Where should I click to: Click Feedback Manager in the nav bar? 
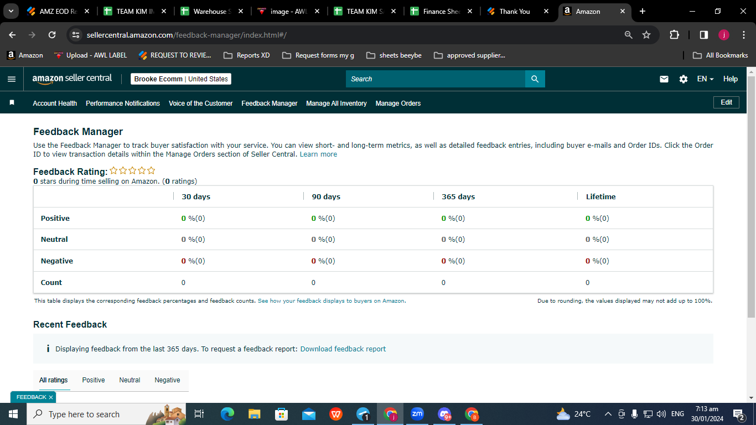click(270, 103)
